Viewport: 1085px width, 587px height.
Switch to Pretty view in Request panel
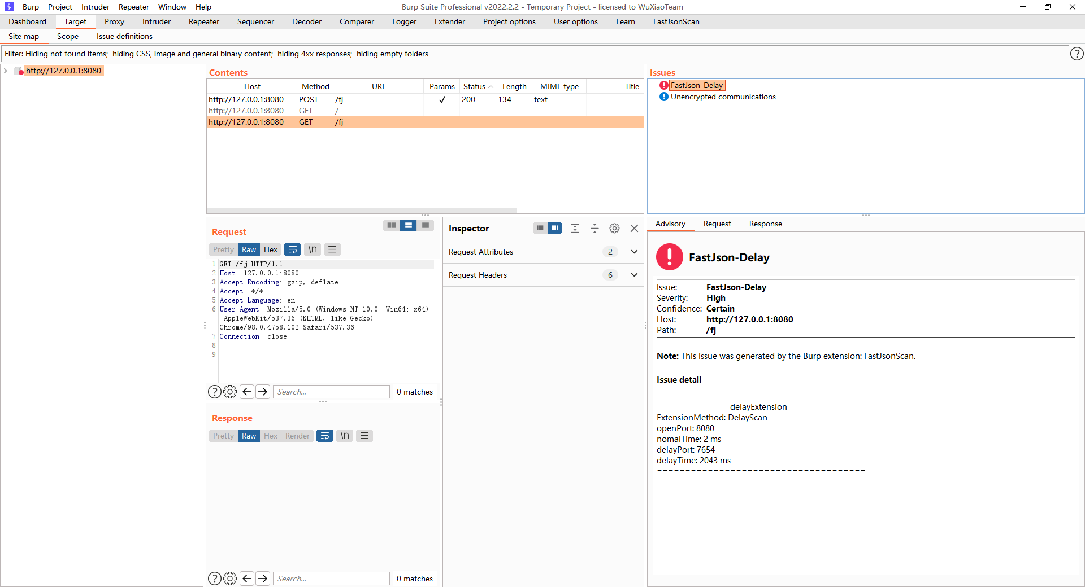[223, 249]
